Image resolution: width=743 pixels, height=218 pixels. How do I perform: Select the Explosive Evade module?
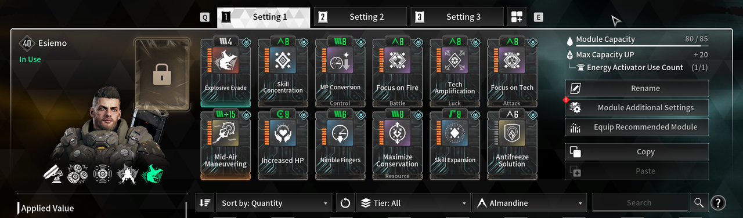tap(226, 72)
